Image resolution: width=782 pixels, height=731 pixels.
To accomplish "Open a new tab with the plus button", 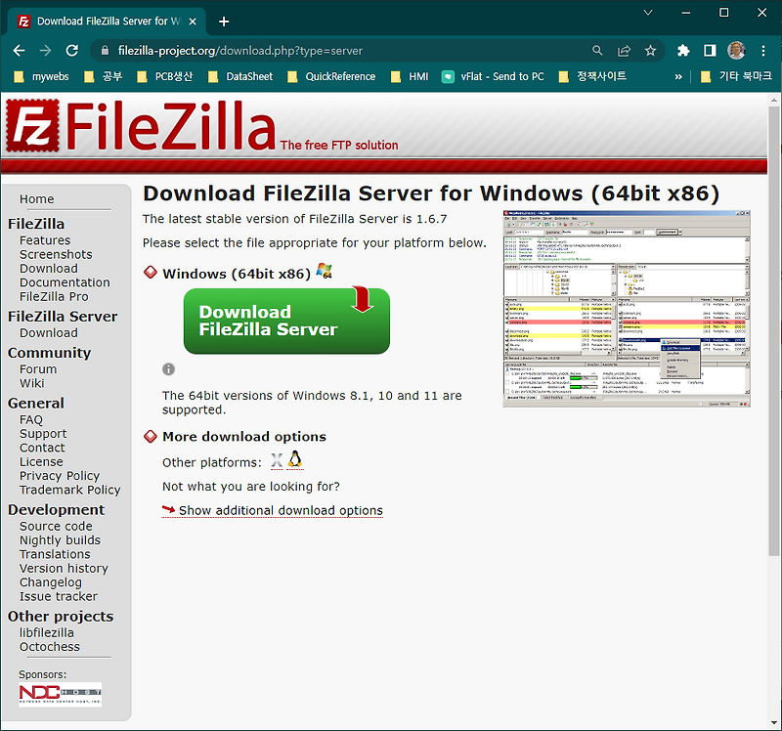I will pyautogui.click(x=226, y=20).
